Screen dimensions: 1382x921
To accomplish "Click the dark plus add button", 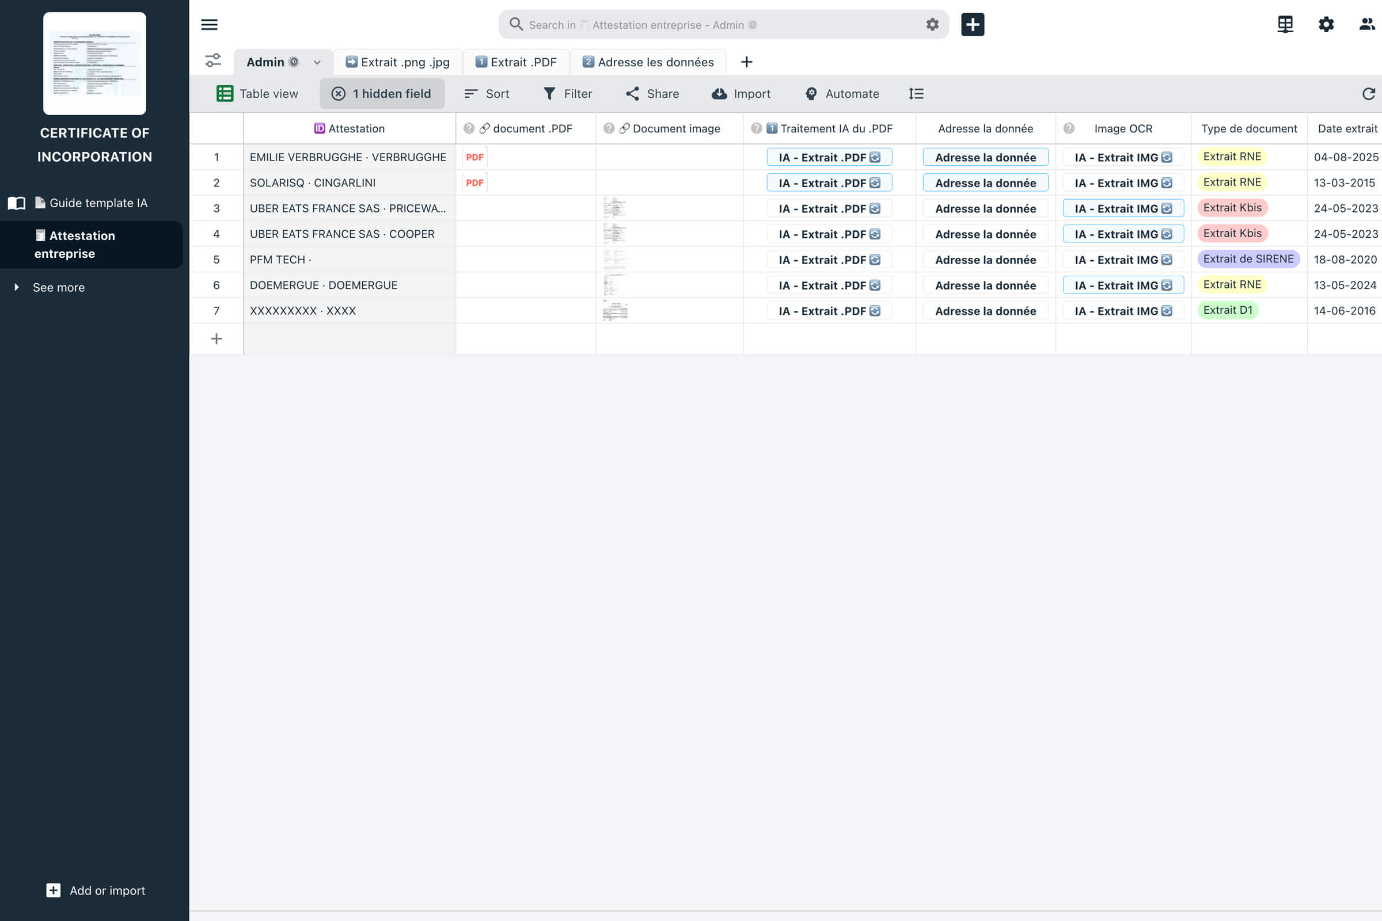I will coord(973,25).
